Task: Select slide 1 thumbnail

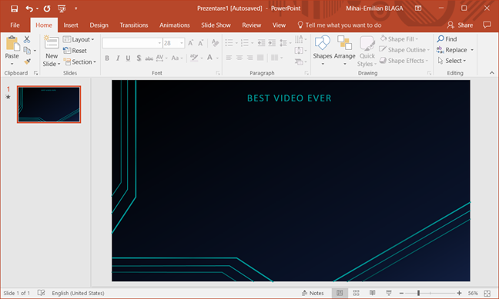Action: click(49, 105)
